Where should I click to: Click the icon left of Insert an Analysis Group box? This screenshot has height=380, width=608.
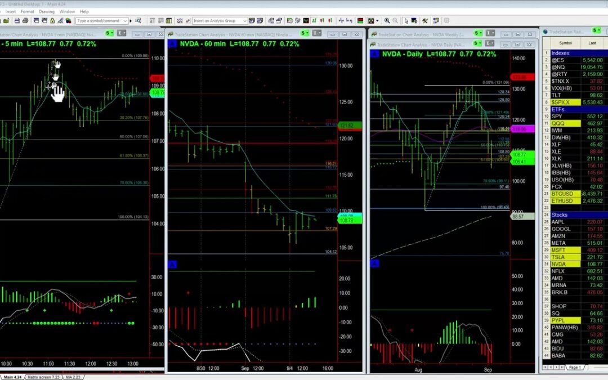click(x=188, y=21)
